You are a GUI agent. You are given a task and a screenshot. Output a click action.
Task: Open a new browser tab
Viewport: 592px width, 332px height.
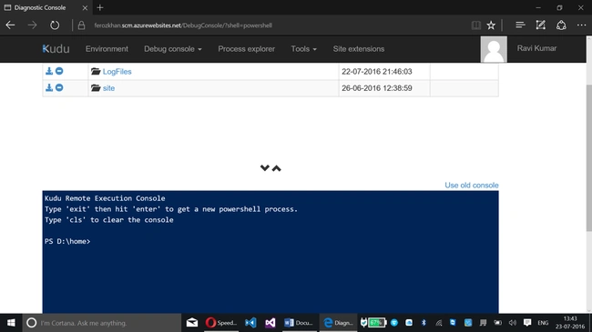(100, 7)
